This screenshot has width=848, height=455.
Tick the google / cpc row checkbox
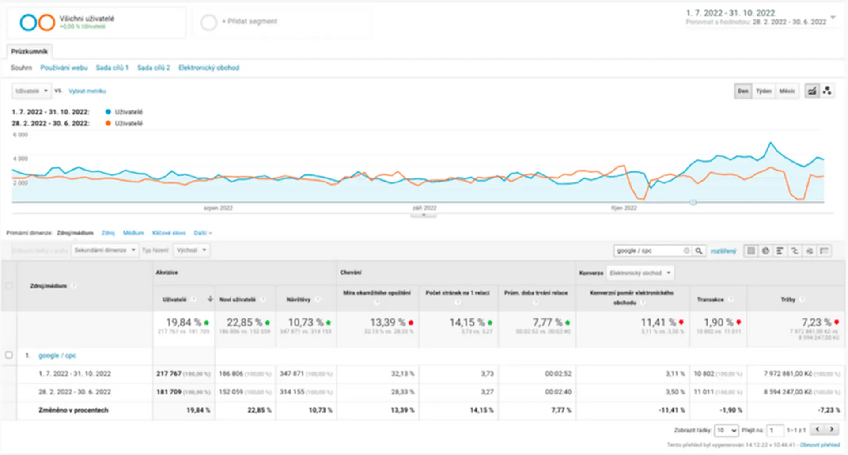coord(9,355)
